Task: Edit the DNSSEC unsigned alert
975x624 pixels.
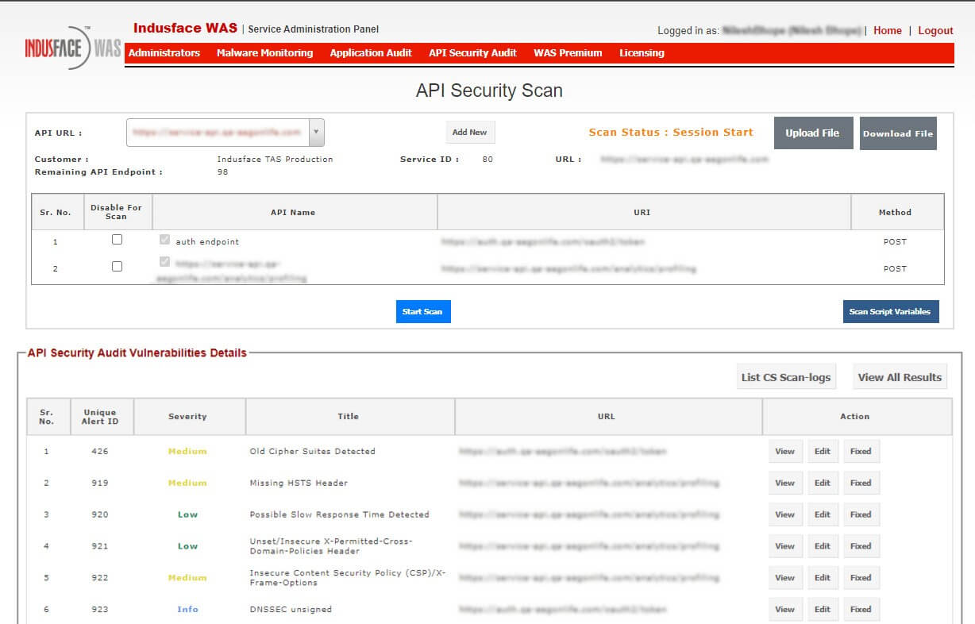Action: pyautogui.click(x=823, y=610)
